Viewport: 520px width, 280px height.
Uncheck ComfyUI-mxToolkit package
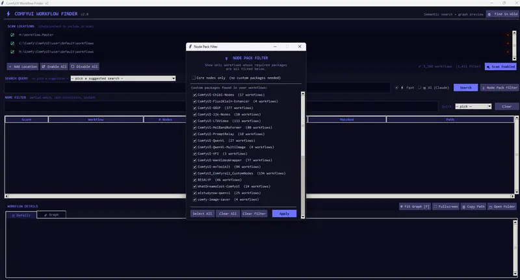click(194, 167)
